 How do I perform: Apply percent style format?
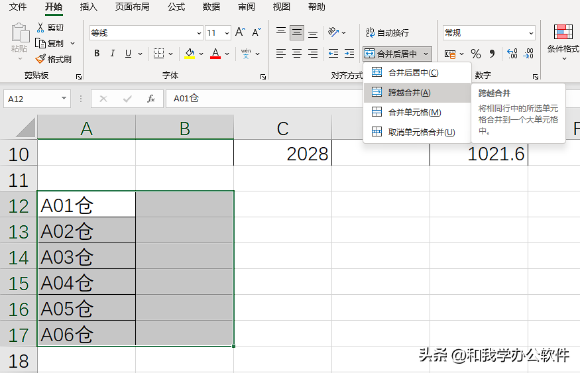(476, 54)
